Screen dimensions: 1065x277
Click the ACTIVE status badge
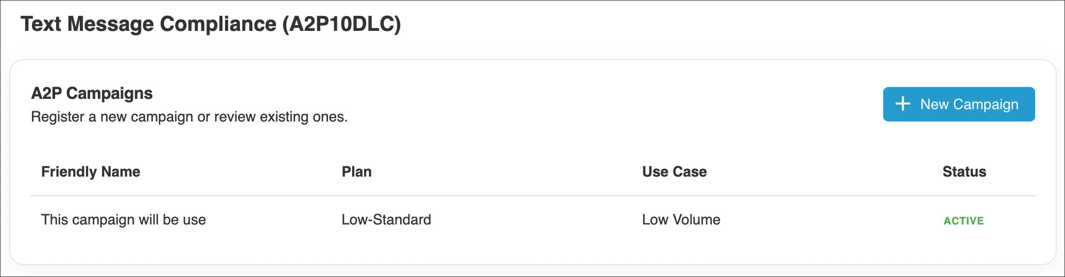[x=963, y=221]
